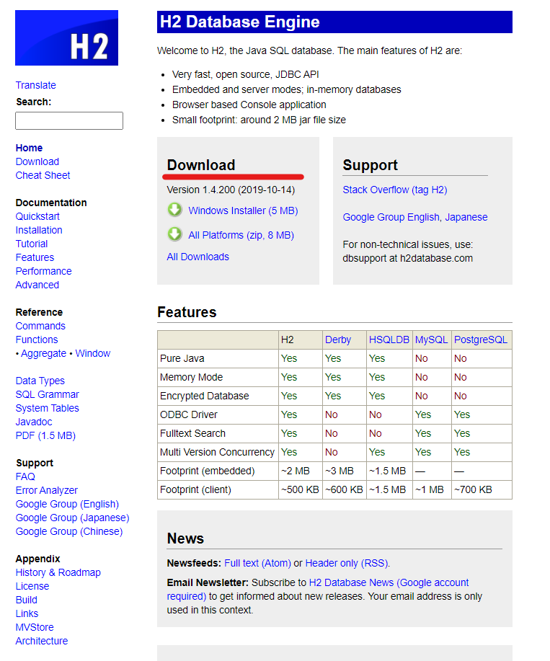Click the 'H2 Database Engine' page heading
The height and width of the screenshot is (661, 550).
[x=240, y=22]
